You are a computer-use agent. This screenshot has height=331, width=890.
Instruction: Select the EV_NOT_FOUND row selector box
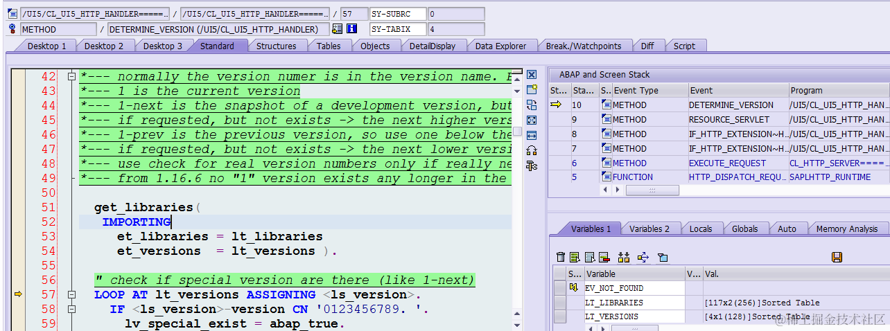pos(560,287)
